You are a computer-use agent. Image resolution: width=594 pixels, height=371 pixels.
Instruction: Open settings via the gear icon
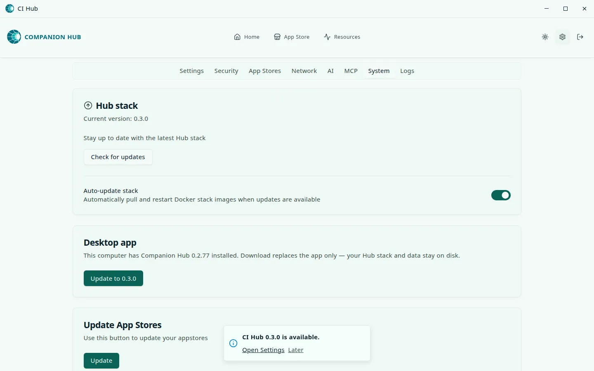(562, 37)
